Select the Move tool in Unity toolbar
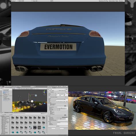 point(3,86)
